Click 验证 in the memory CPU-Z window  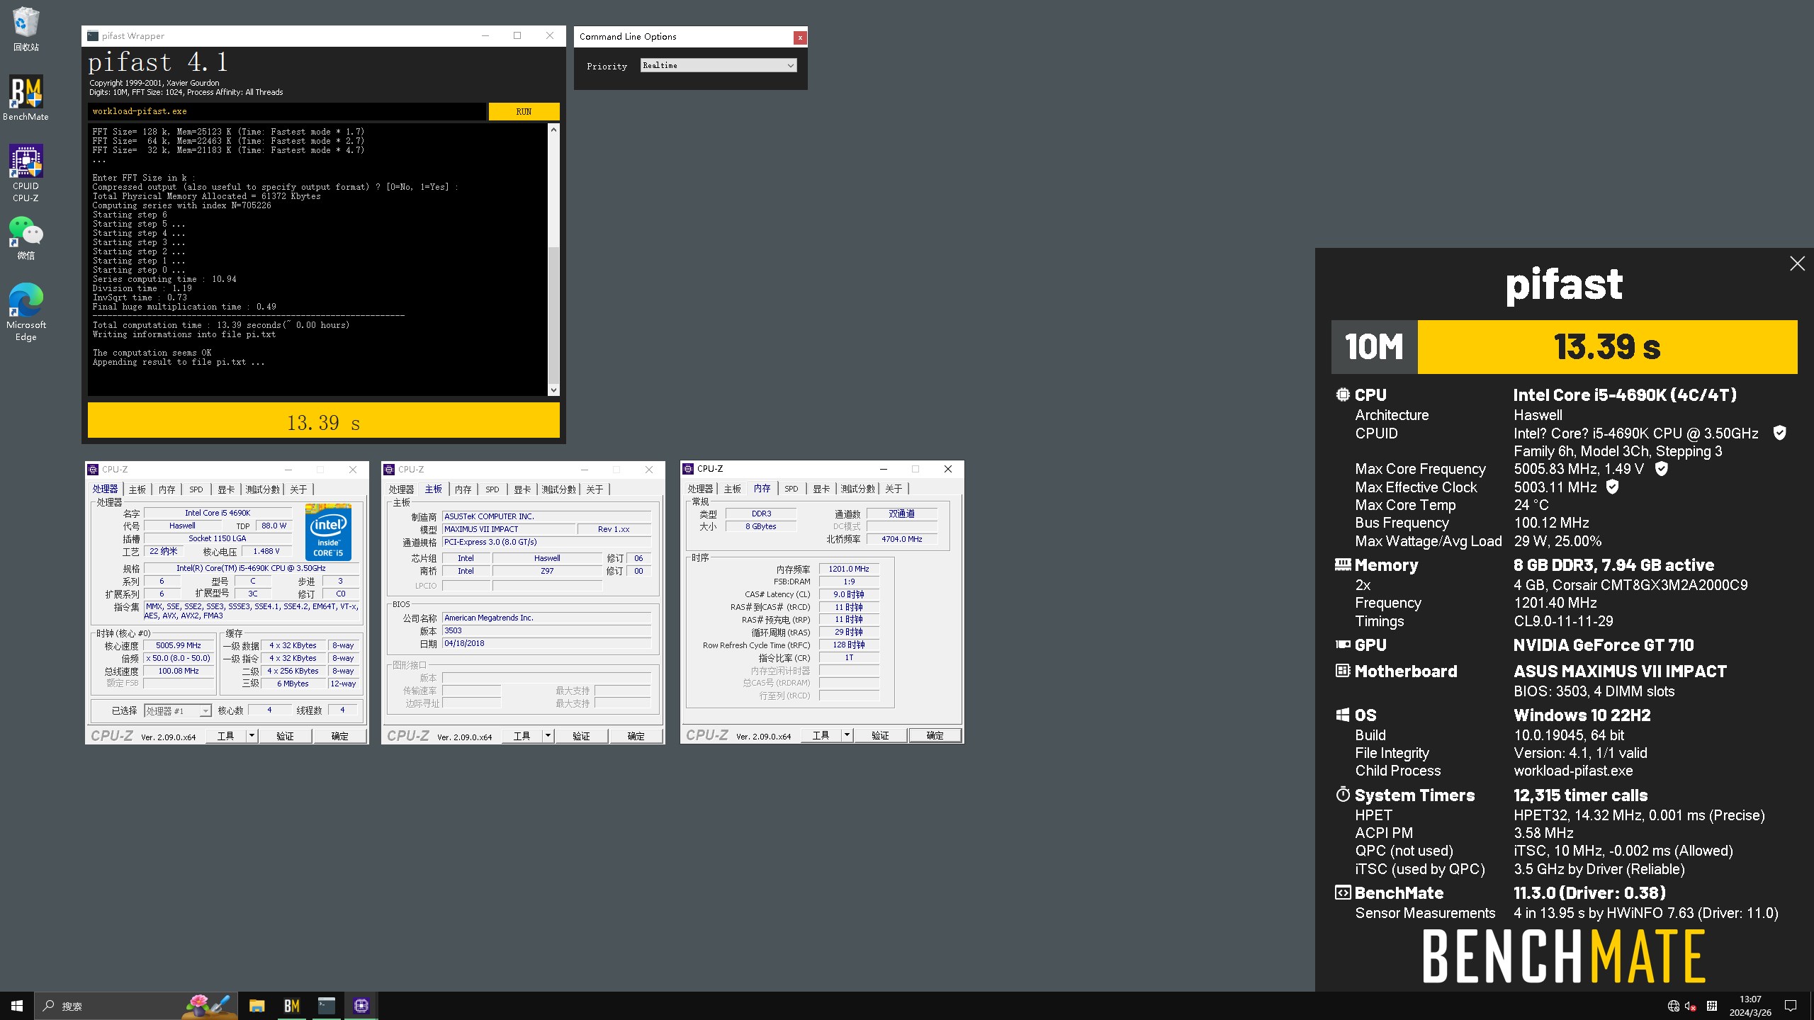point(880,735)
